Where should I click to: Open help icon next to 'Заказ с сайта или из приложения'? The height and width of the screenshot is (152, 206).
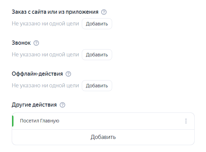point(104,12)
